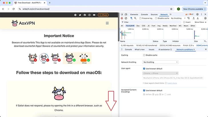Sort requests by Status column header
Viewport: 208px width, 117px height.
coord(157,41)
